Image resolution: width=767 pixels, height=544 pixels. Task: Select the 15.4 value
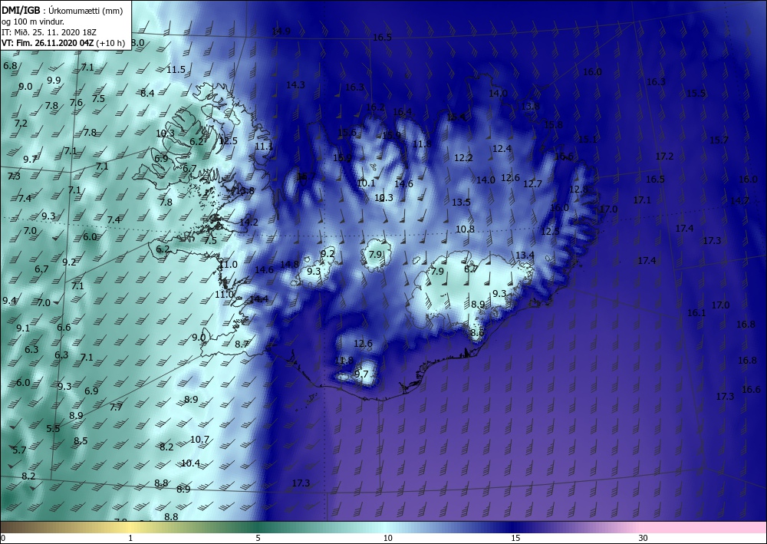pos(456,117)
